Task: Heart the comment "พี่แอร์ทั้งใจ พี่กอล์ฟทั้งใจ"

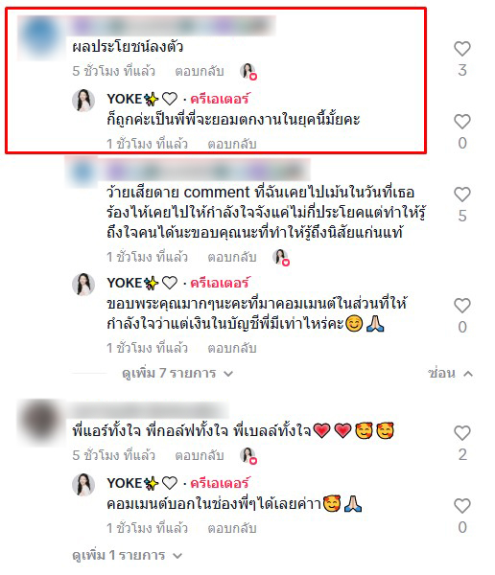Action: click(x=462, y=433)
